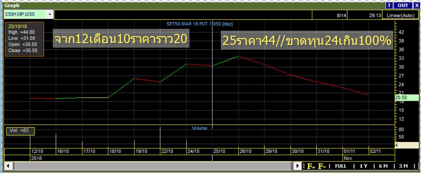Screen dimensions: 421x173
Task: Close the Graph window with X
Action: (x=416, y=5)
